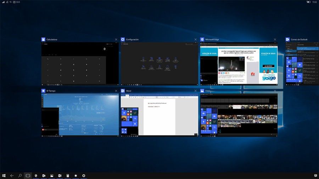The width and height of the screenshot is (319, 179).
Task: Click the back arrow in taskbar
Action: pyautogui.click(x=12, y=175)
